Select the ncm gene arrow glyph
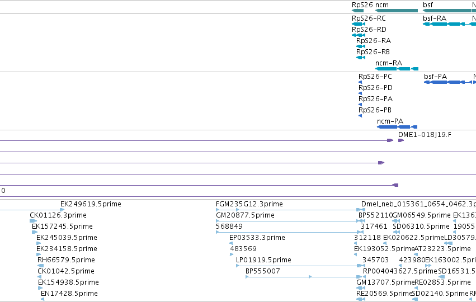This screenshot has width=476, height=302. coord(397,11)
